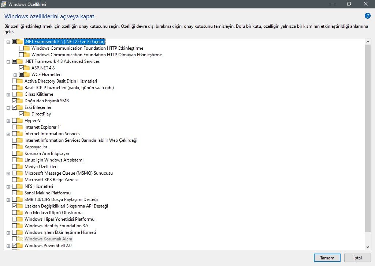Uncheck ASP.NET 4.8 checkbox
Viewport: 375px width, 266px height.
coord(21,68)
